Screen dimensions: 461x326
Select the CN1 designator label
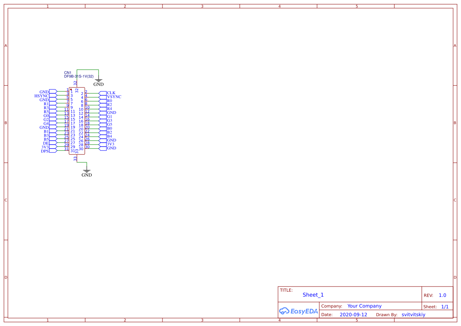pos(67,73)
